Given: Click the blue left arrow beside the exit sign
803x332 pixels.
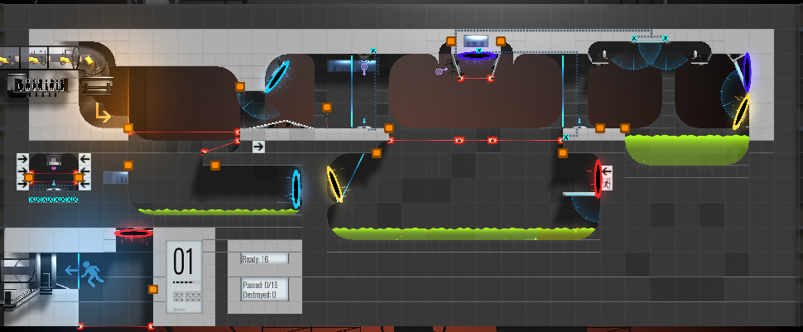Looking at the screenshot, I should (x=70, y=270).
